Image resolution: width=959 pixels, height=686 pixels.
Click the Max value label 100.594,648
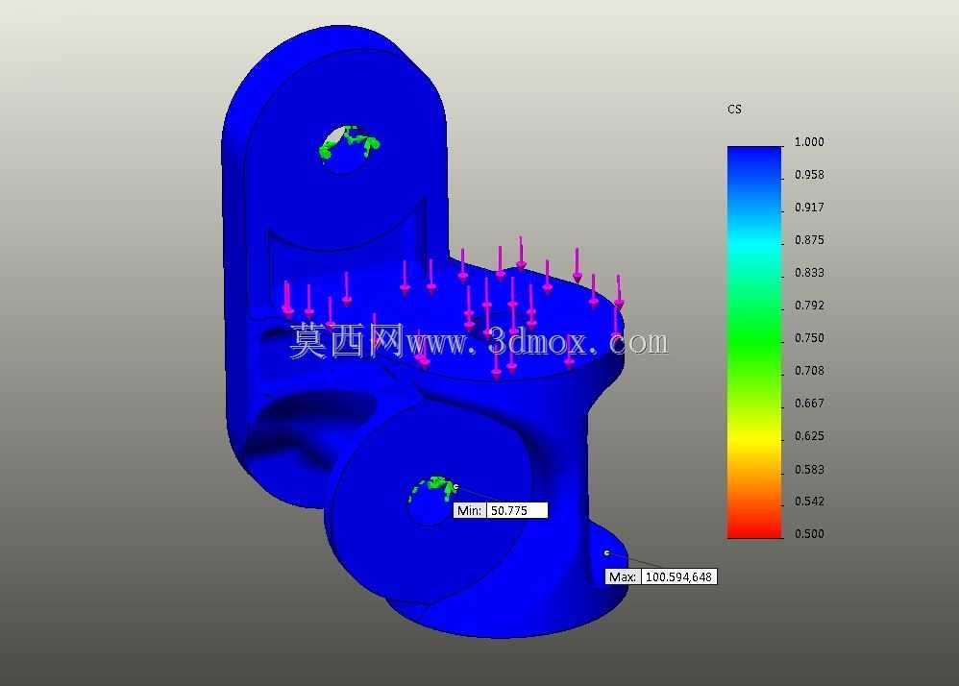(x=660, y=576)
